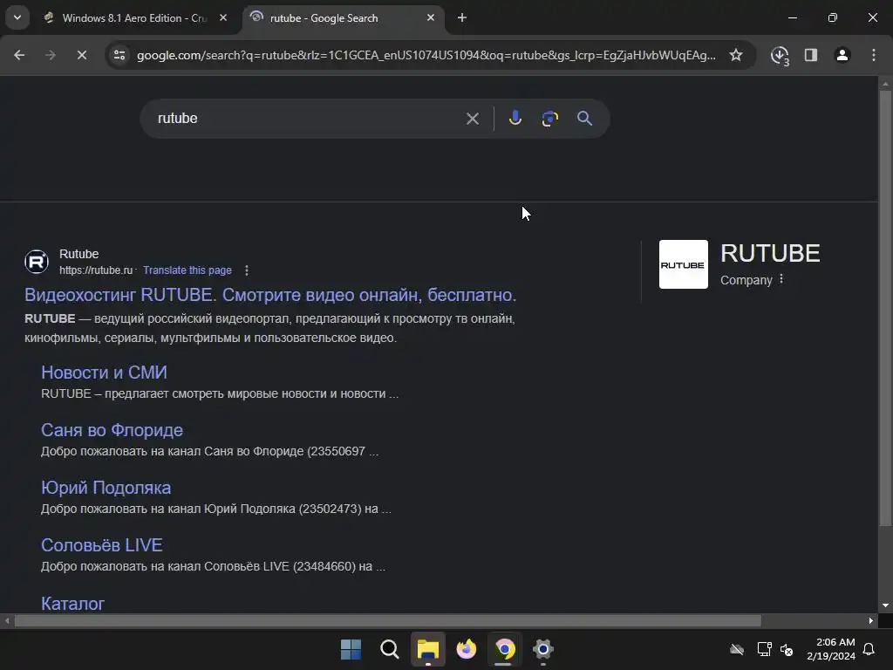Viewport: 893px width, 670px height.
Task: Open the Юрий Подоляка sitelink
Action: tap(106, 488)
